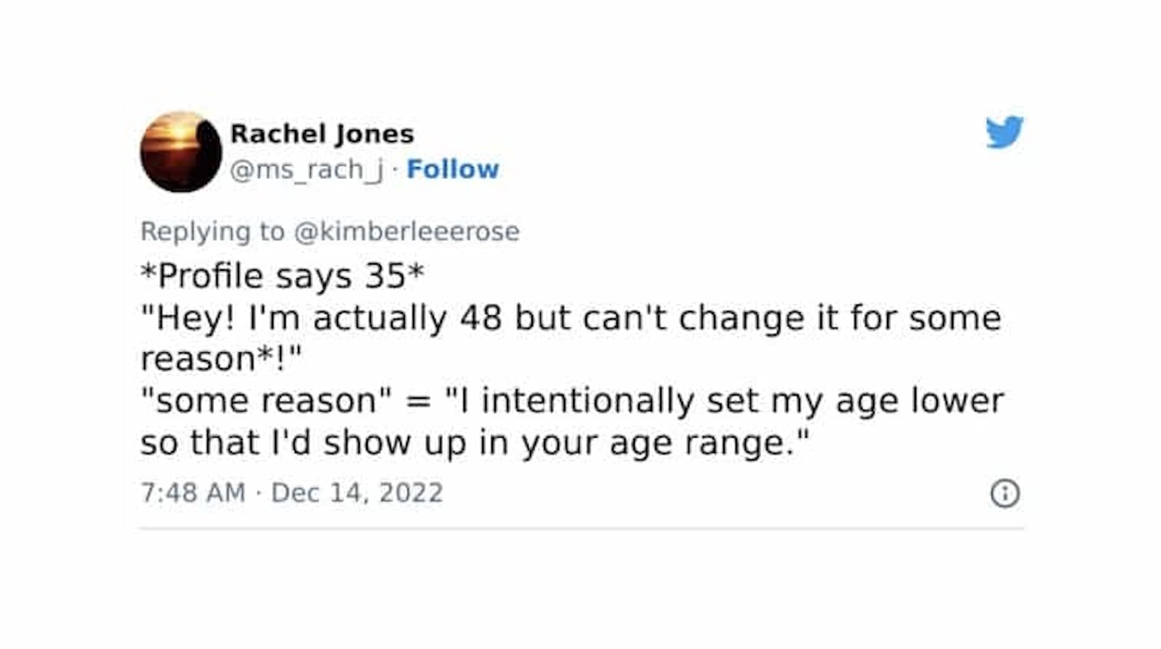Follow Rachel Jones
This screenshot has width=1161, height=649.
453,169
